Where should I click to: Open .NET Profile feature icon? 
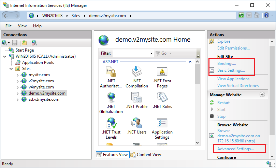pyautogui.click(x=136, y=97)
